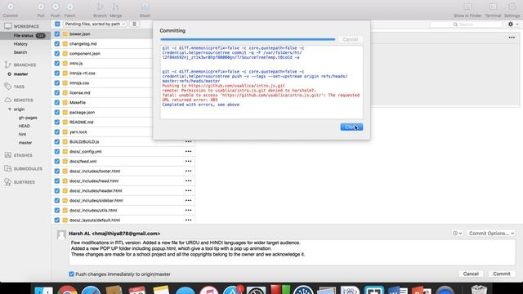This screenshot has height=294, width=523.
Task: Toggle Push changes immediately to origin/master
Action: coord(71,274)
